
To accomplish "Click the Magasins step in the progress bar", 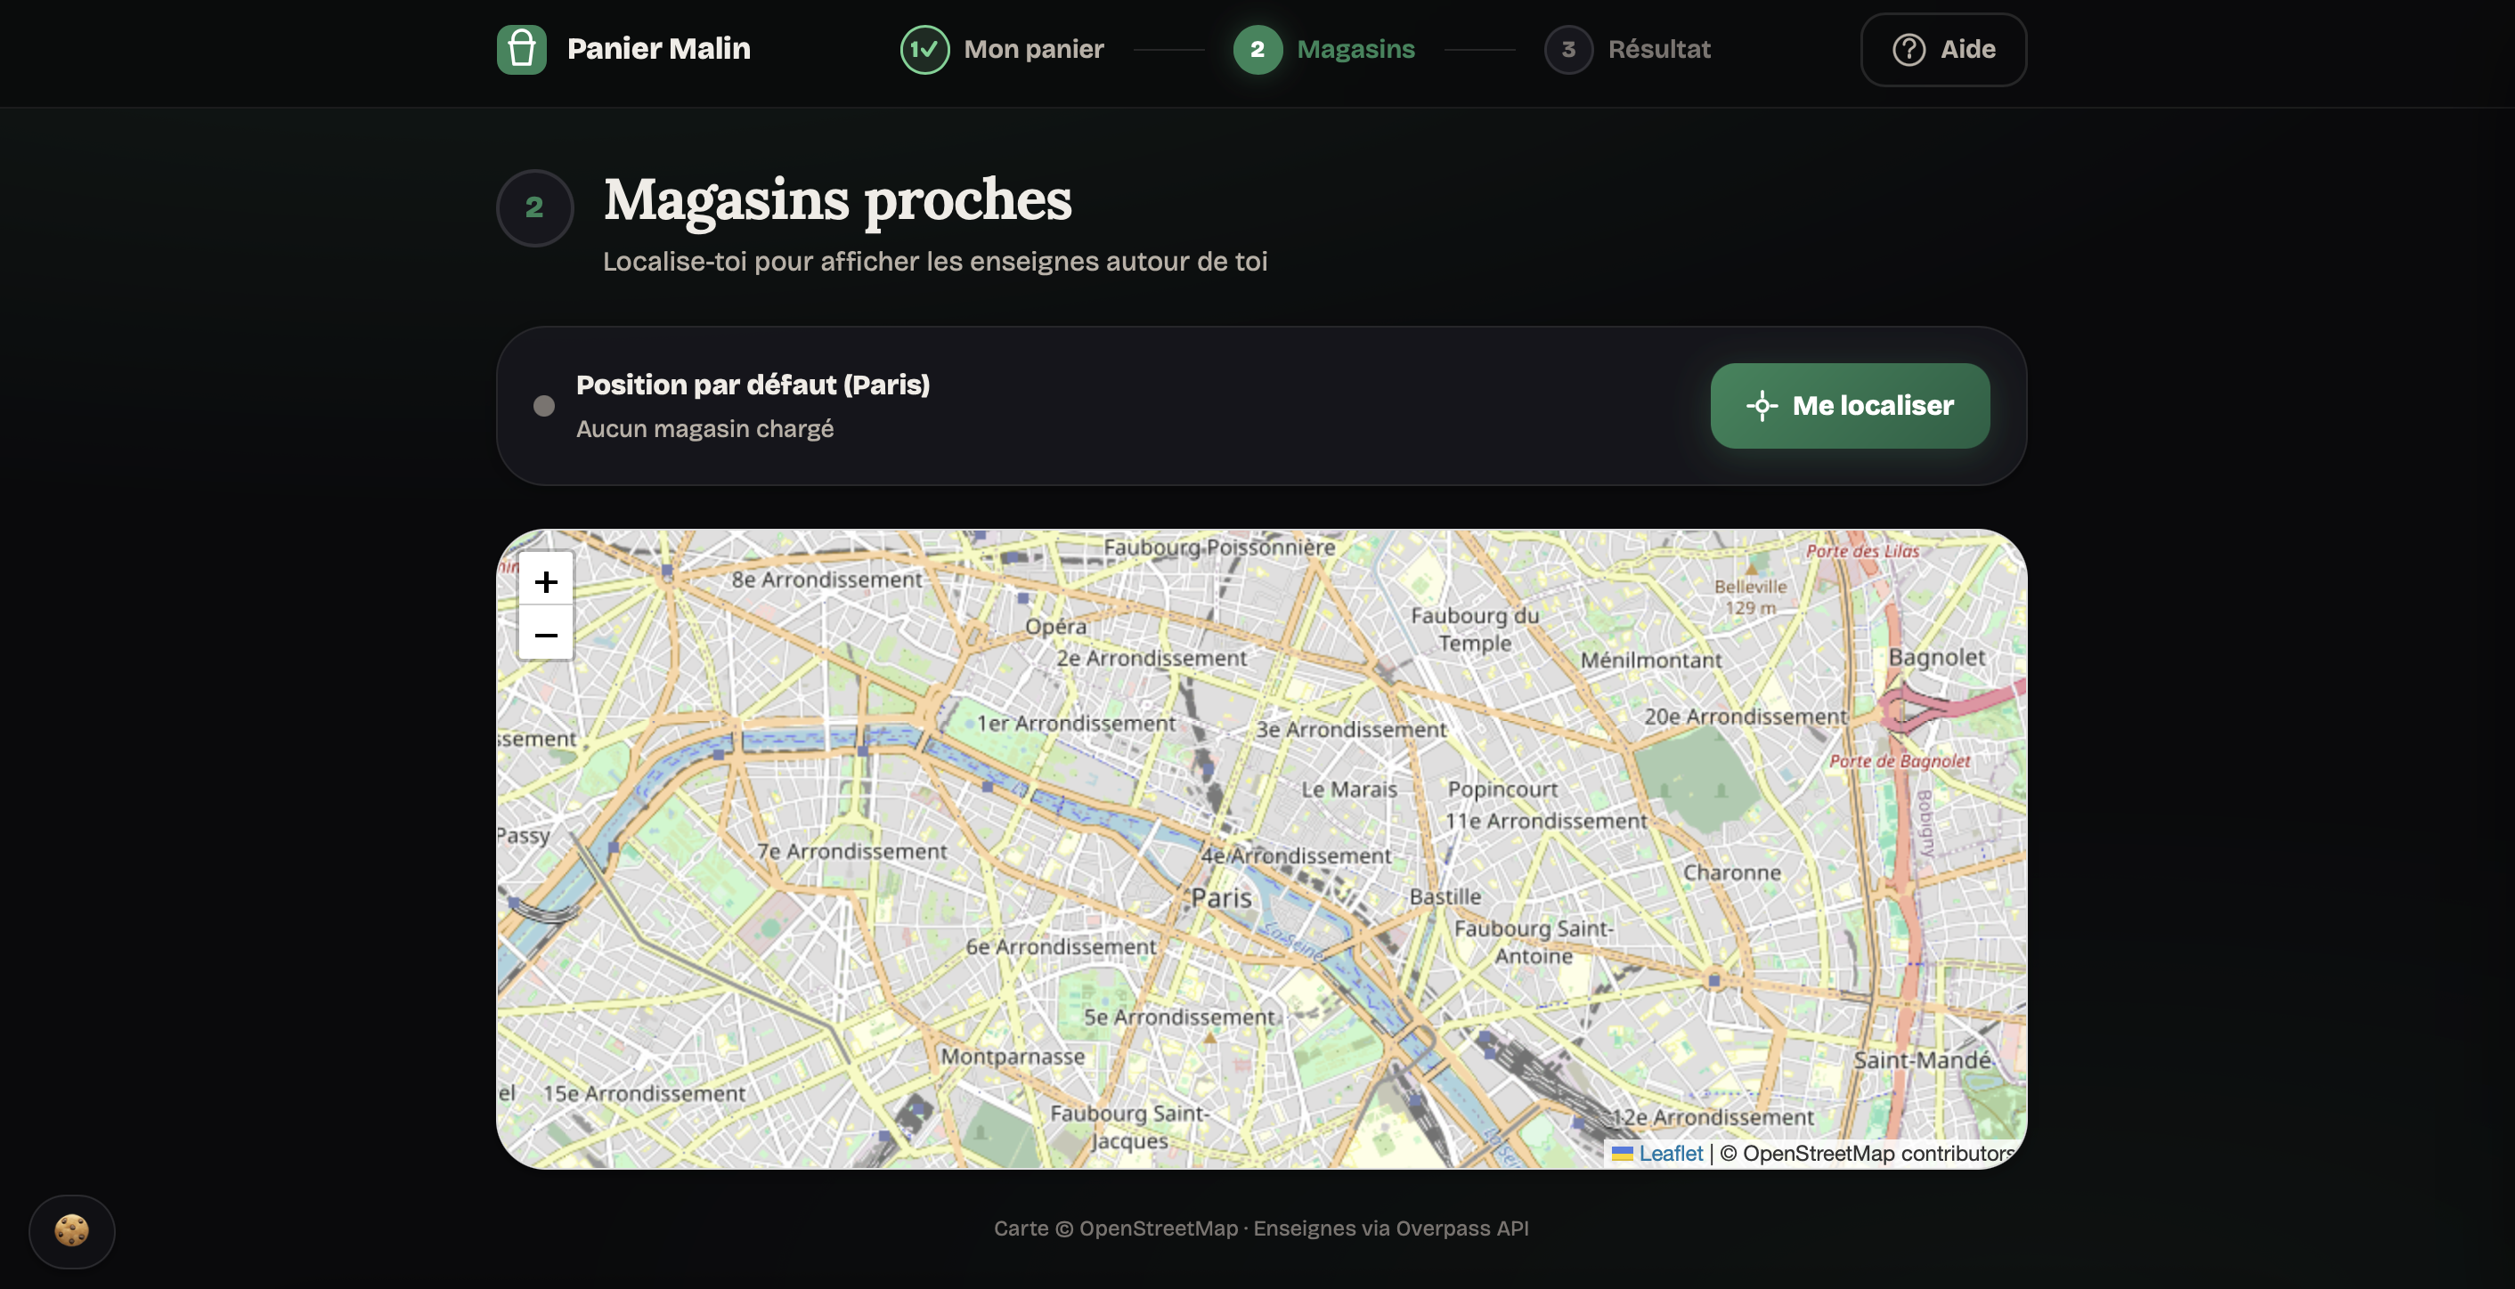I will (1355, 49).
